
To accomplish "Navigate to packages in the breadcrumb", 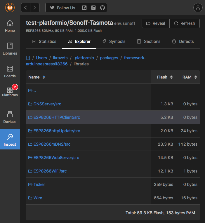I will click(109, 58).
